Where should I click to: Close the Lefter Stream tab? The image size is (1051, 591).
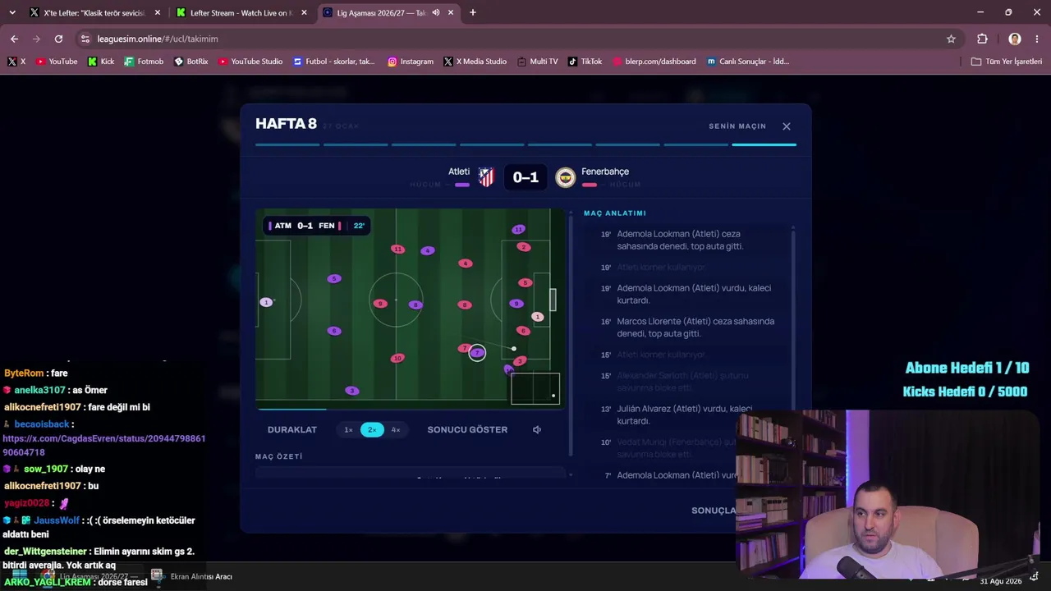tap(304, 13)
